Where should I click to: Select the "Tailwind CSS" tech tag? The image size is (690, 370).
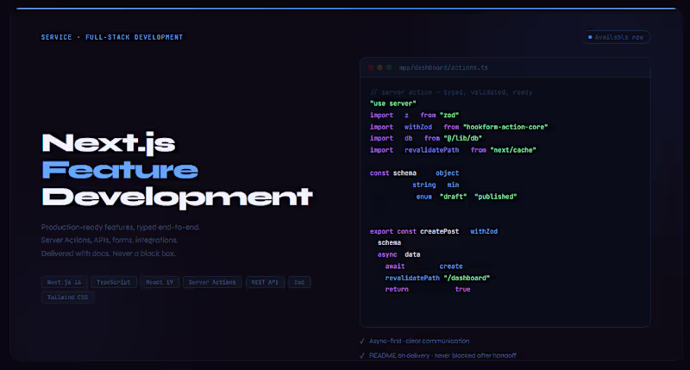[x=67, y=297]
